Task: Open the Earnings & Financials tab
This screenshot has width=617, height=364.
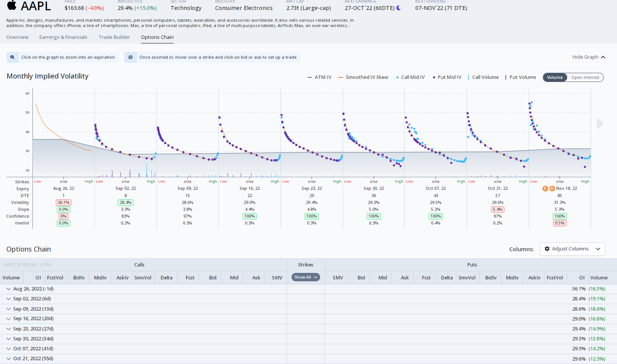Action: [x=63, y=37]
